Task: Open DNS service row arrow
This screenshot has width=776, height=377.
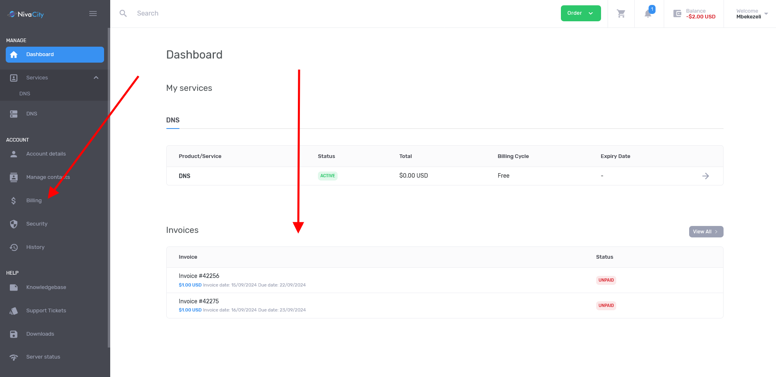Action: click(x=706, y=176)
